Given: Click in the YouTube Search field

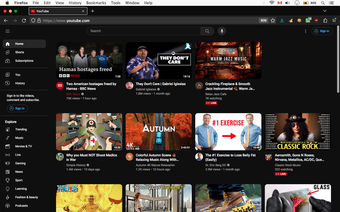Looking at the screenshot, I should pos(144,31).
